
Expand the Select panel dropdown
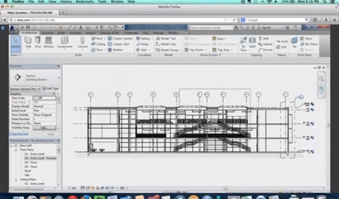16,55
